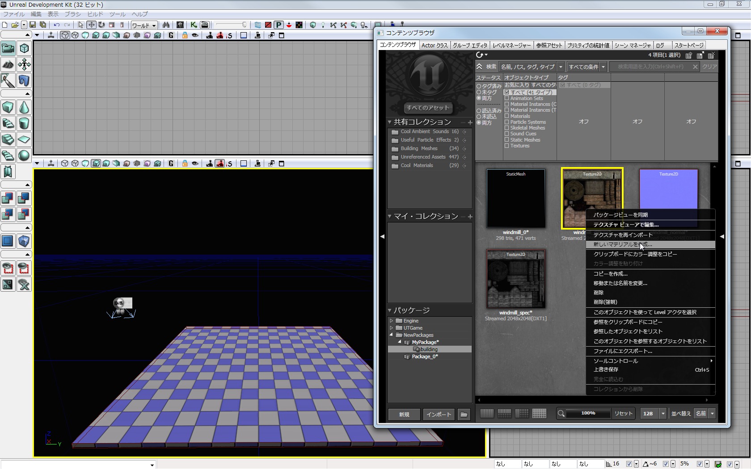Expand the Engine package tree node
Screen dimensions: 751x469
point(391,321)
